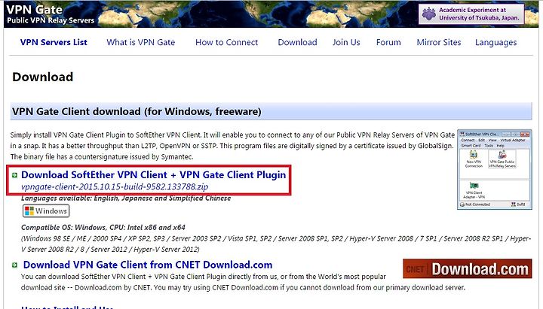Image resolution: width=543 pixels, height=309 pixels.
Task: Click green arrow bullet beside SoftEther download
Action: pos(14,175)
